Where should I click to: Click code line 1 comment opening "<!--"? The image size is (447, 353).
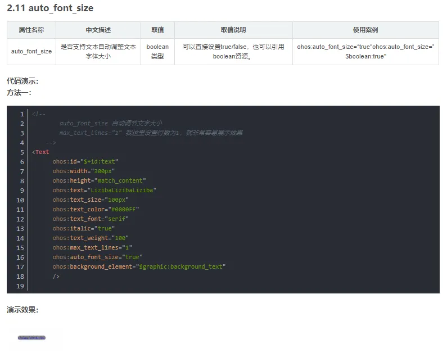pyautogui.click(x=39, y=114)
